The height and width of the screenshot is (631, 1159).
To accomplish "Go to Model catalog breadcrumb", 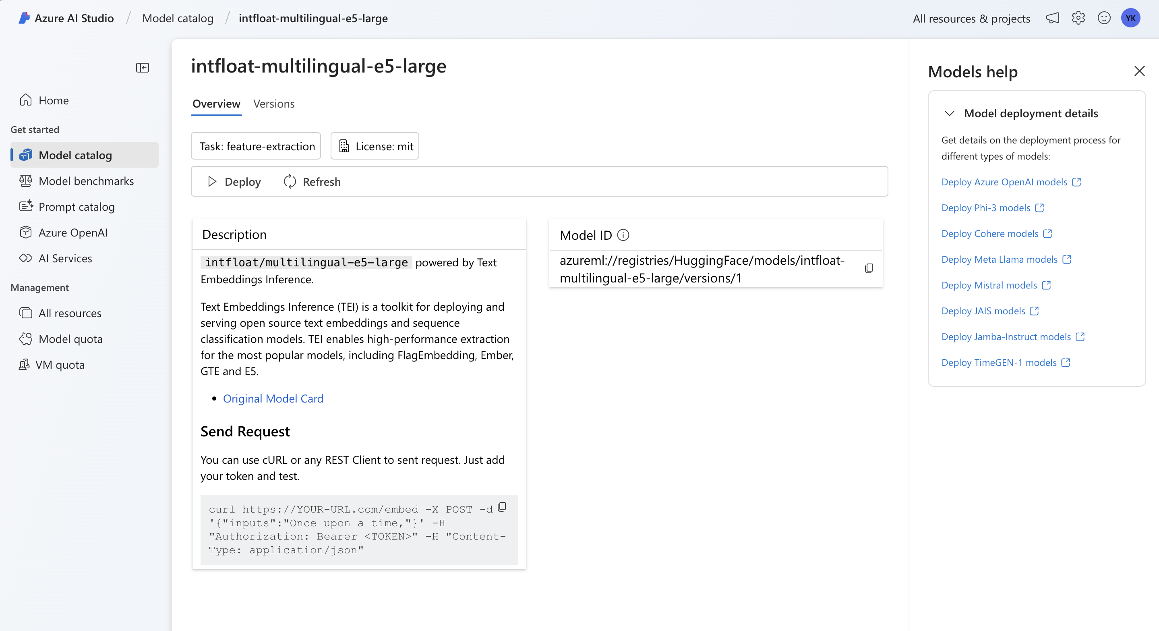I will [178, 18].
